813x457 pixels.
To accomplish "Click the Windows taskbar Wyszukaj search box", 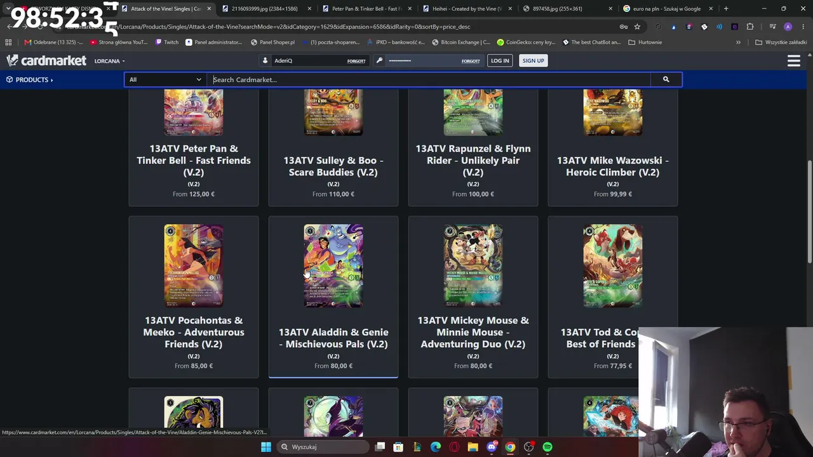I will 323,447.
